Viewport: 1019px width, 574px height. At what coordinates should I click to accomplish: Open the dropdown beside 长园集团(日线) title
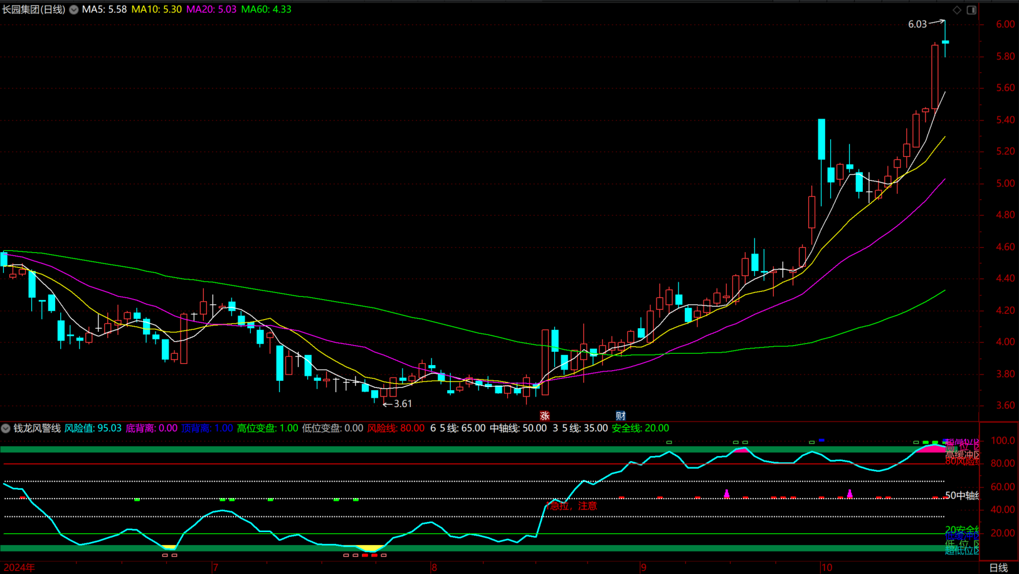coord(74,9)
